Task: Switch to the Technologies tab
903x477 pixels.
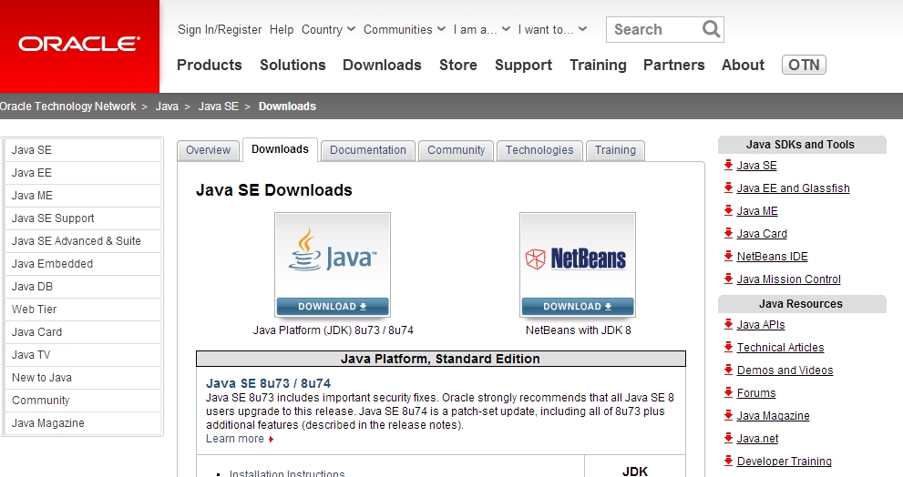Action: [539, 150]
